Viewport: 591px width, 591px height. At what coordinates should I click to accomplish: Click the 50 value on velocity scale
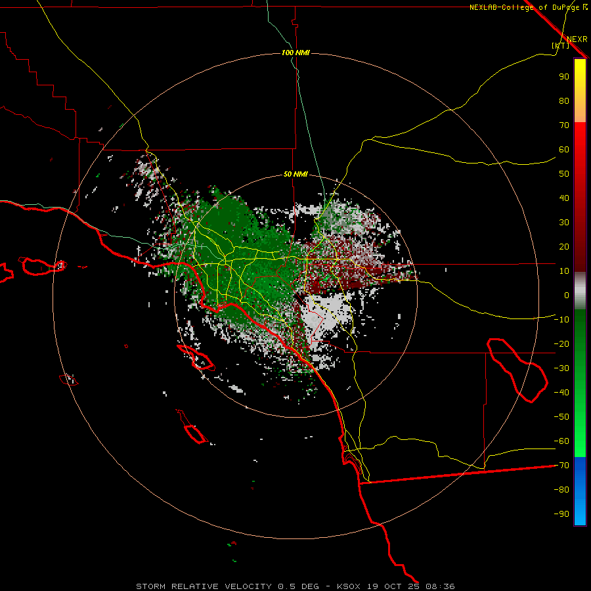564,174
